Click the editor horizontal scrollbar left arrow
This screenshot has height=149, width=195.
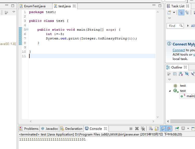pos(31,121)
